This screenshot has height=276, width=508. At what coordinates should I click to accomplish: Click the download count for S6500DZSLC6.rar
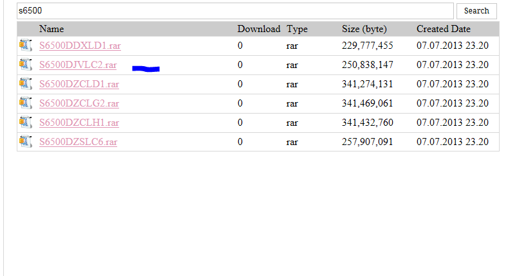click(240, 142)
